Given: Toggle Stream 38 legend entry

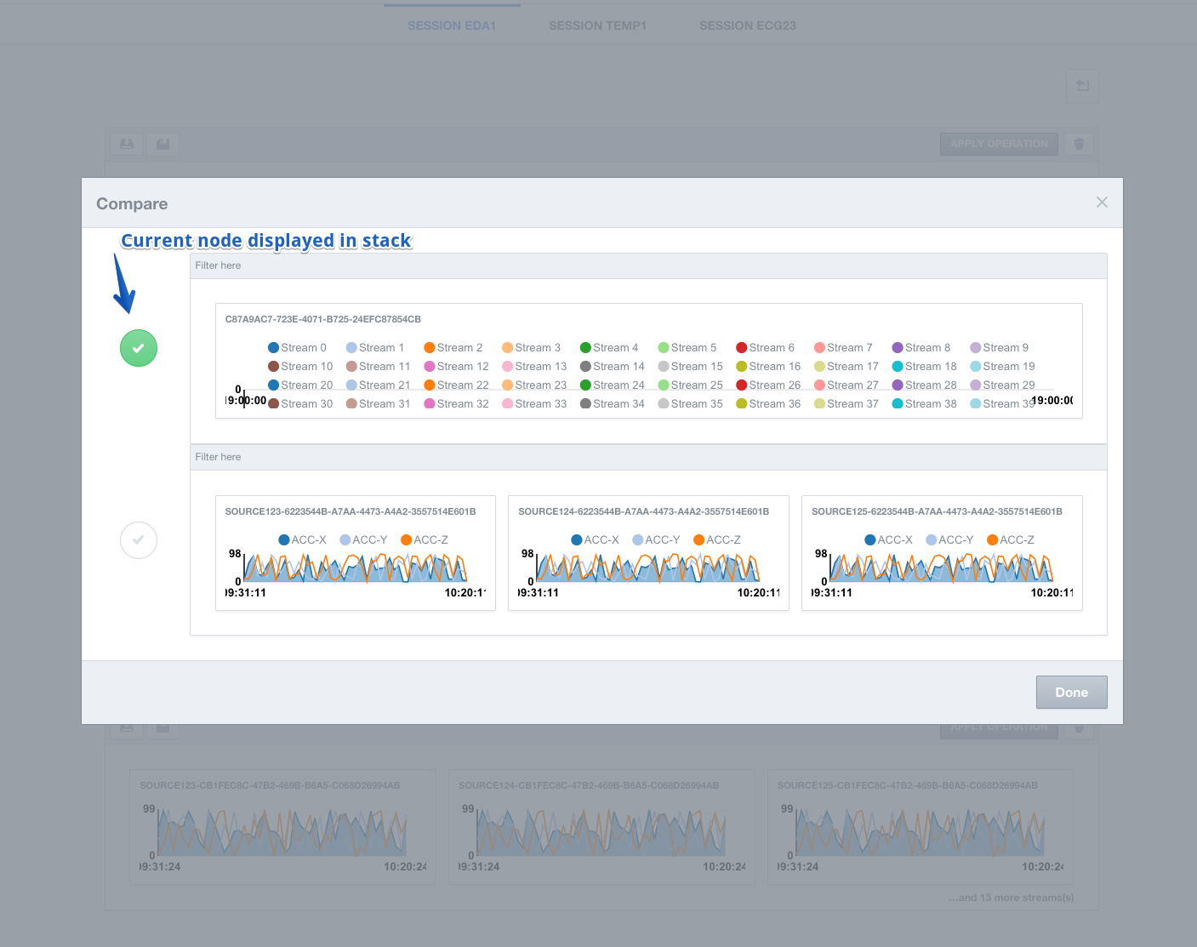Looking at the screenshot, I should pos(925,403).
